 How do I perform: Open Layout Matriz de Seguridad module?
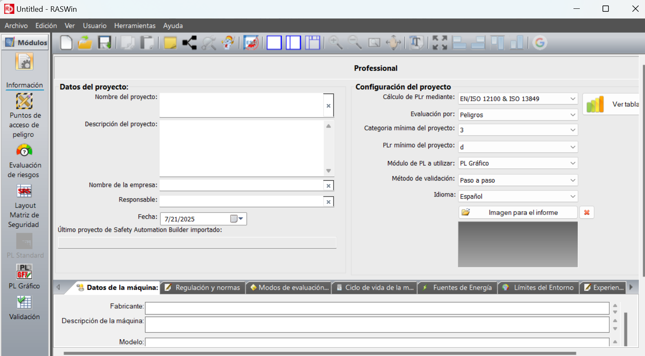tap(24, 206)
